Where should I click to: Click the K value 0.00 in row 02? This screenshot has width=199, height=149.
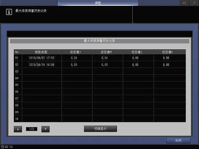(166, 65)
